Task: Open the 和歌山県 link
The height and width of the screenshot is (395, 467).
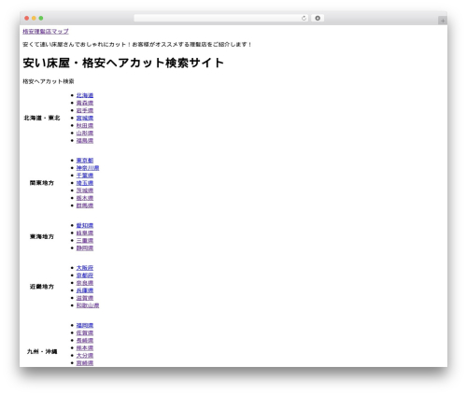Action: [x=88, y=305]
